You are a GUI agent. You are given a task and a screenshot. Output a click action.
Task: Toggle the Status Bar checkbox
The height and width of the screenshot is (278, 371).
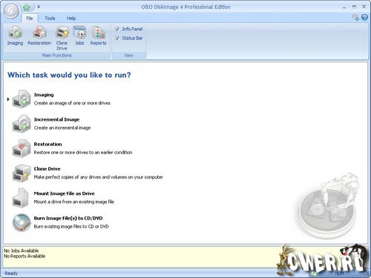(117, 39)
